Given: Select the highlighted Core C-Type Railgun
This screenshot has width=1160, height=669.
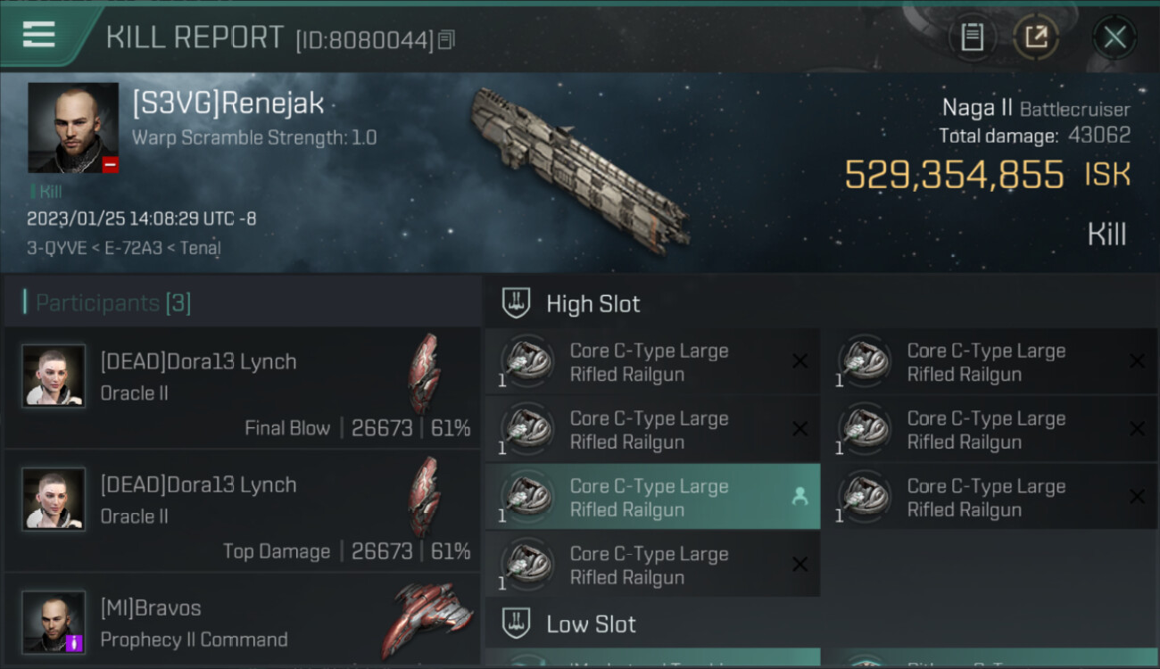Looking at the screenshot, I should 652,497.
